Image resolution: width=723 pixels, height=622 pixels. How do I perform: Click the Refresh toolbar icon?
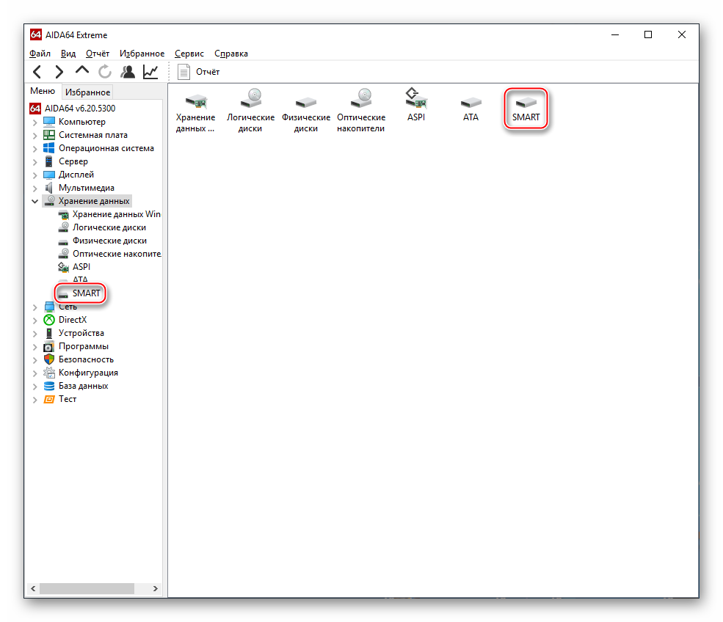point(105,72)
